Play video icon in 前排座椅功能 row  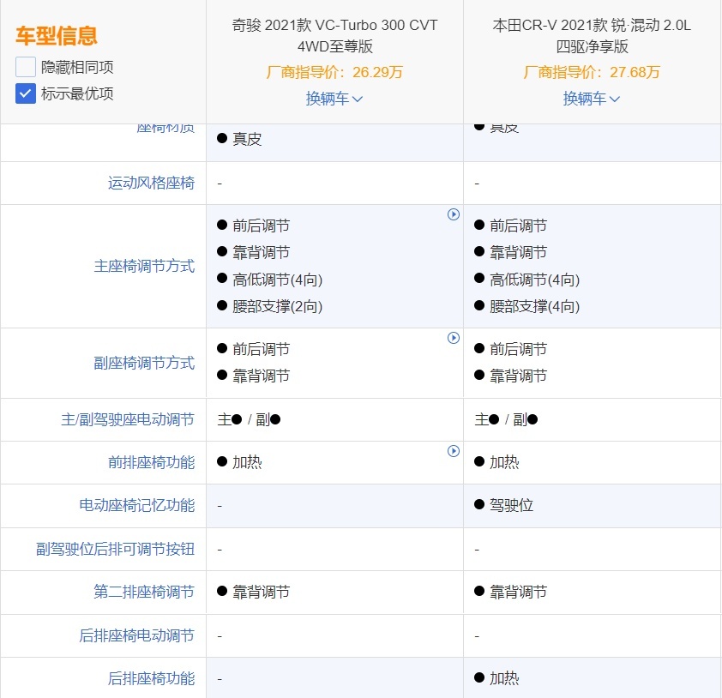(x=453, y=451)
